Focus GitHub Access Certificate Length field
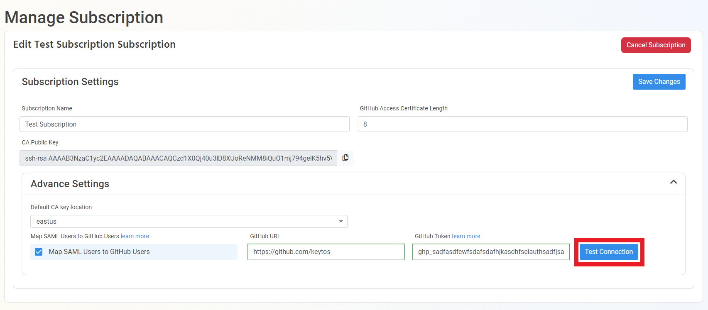Viewport: 708px width, 310px height. click(522, 124)
